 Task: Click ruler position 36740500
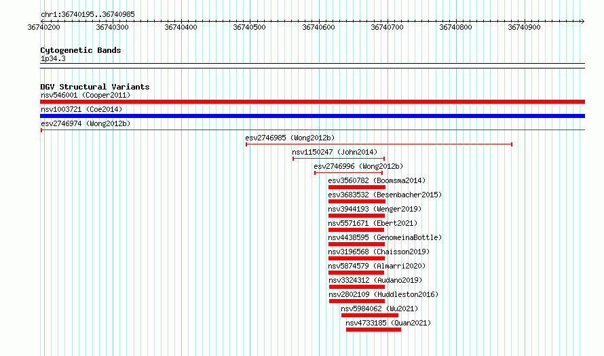click(250, 27)
